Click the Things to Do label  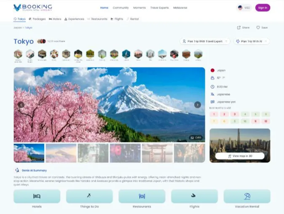coord(89,206)
